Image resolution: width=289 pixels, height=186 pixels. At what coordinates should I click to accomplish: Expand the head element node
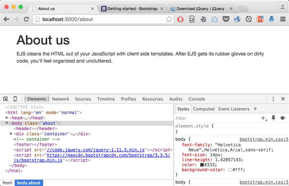7,118
